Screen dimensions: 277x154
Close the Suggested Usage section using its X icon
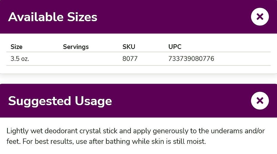[260, 101]
